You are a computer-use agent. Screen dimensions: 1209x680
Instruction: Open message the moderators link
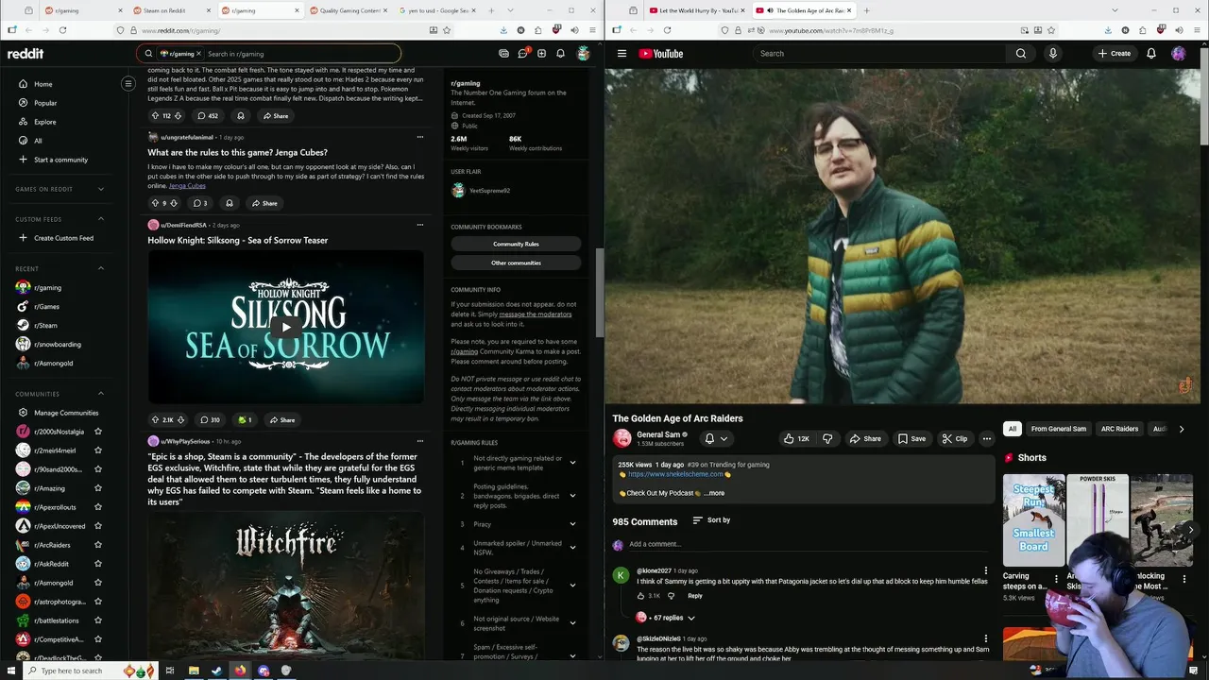tap(535, 314)
